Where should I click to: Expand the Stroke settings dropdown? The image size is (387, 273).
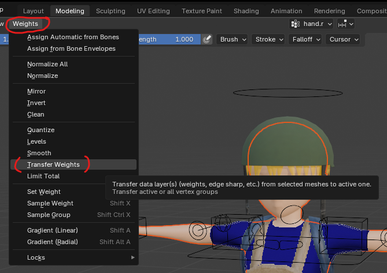[x=268, y=39]
